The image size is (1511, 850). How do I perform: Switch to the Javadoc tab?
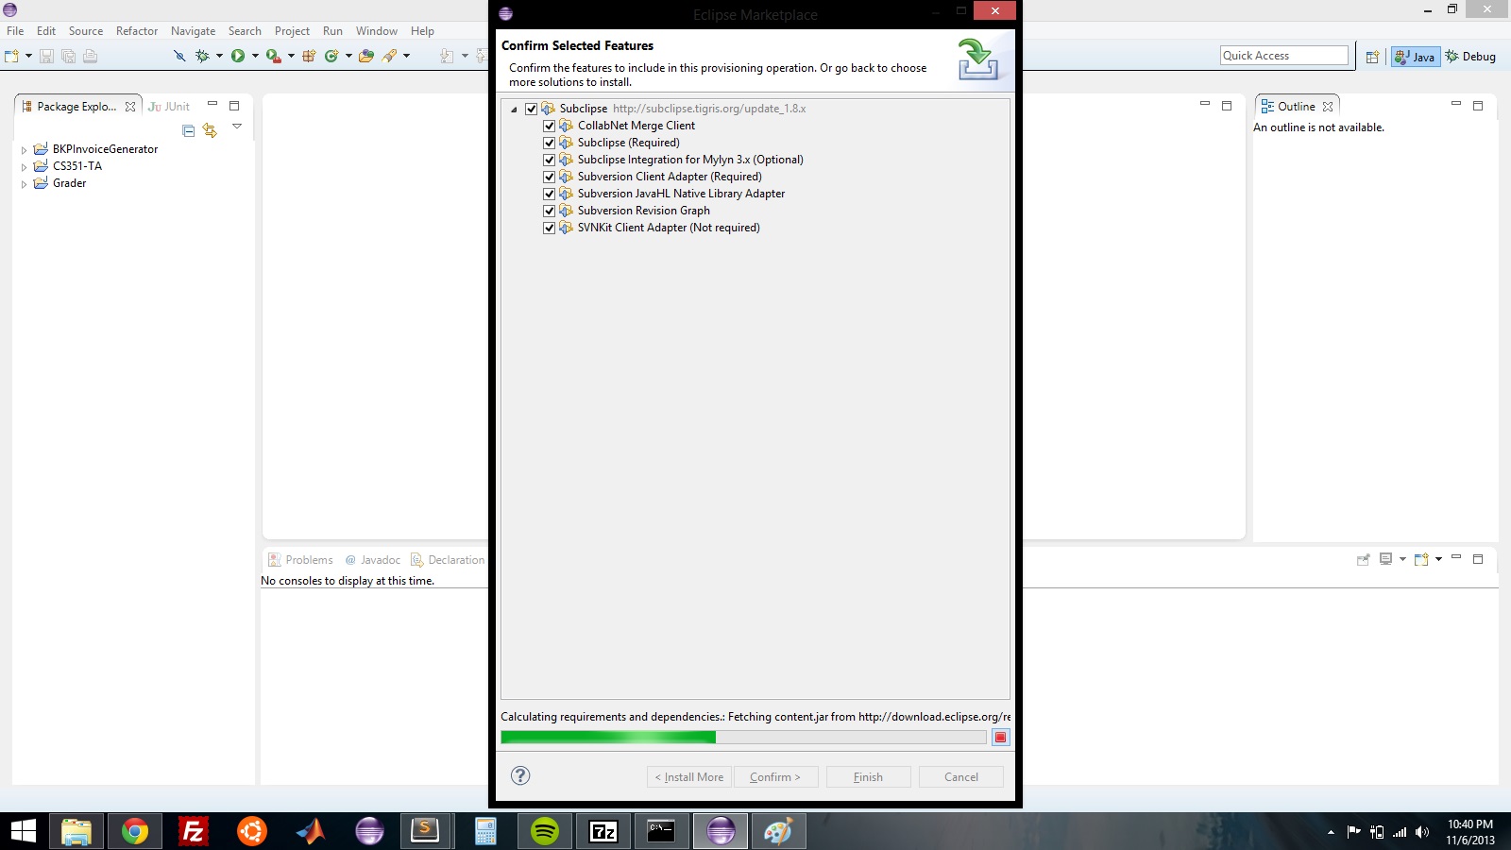coord(373,560)
